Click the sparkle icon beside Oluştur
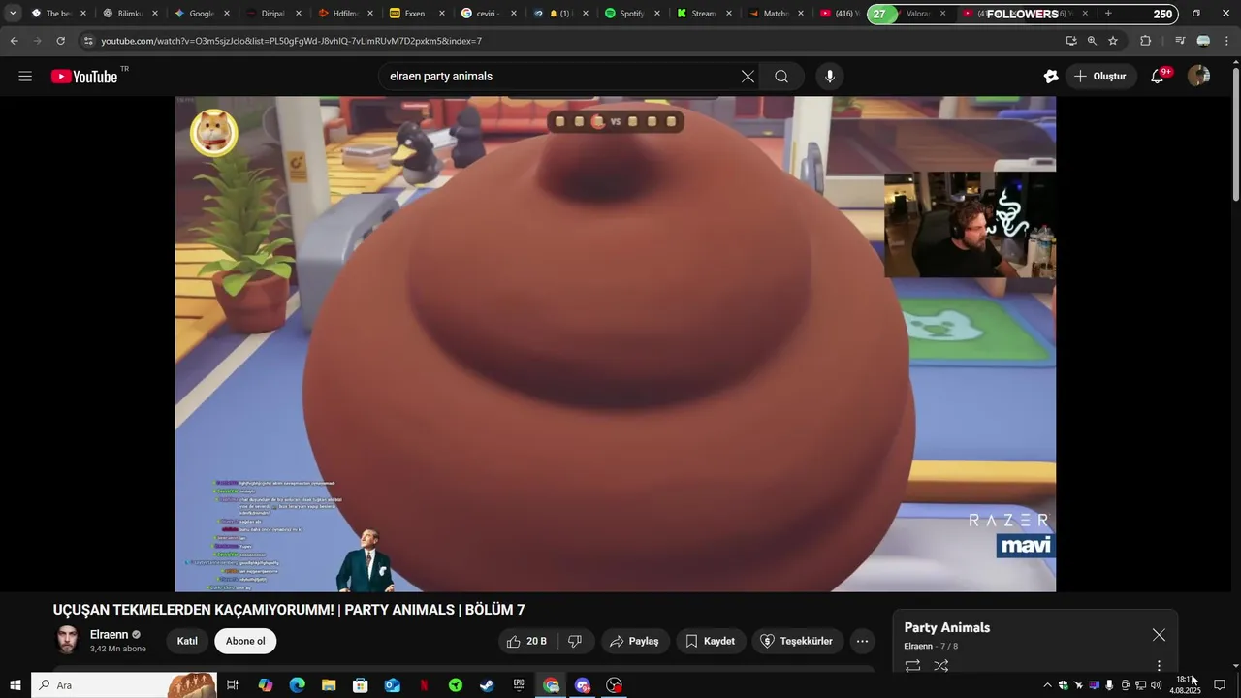The width and height of the screenshot is (1241, 698). tap(1051, 77)
